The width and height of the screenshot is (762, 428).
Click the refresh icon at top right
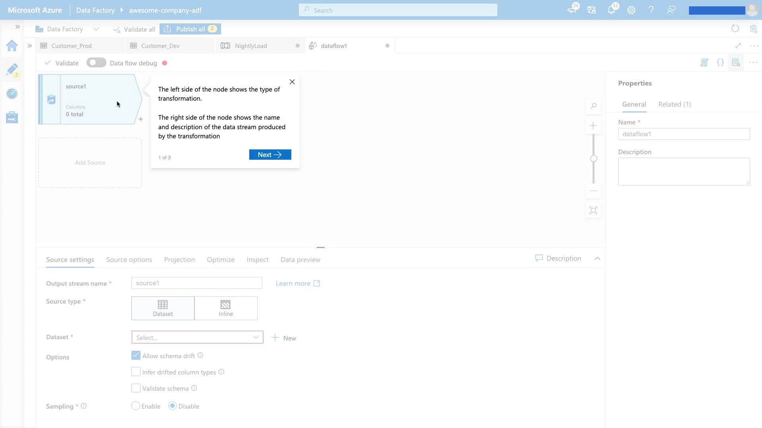click(735, 29)
